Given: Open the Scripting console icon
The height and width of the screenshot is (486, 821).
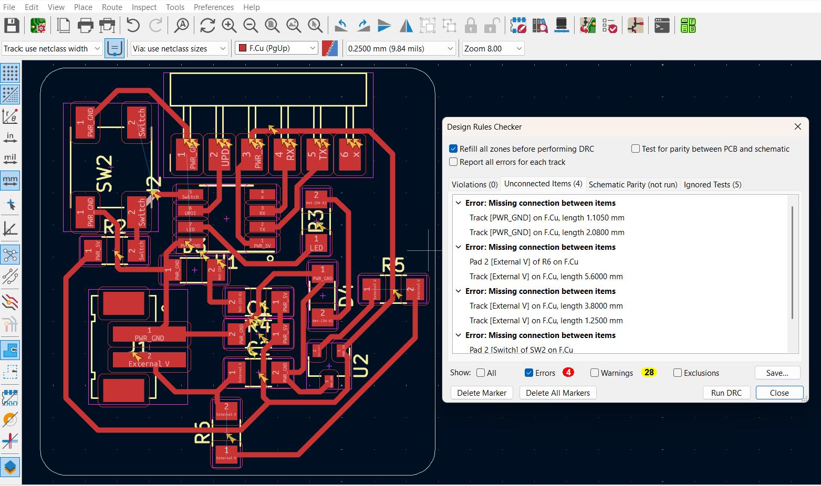Looking at the screenshot, I should coord(662,25).
